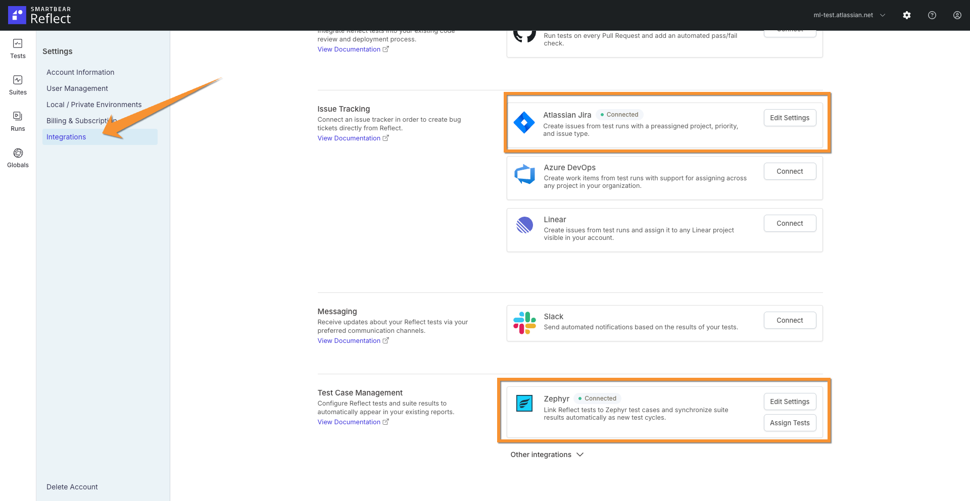This screenshot has width=970, height=501.
Task: Expand the ml-test.atlassian.net workspace dropdown
Action: [883, 15]
